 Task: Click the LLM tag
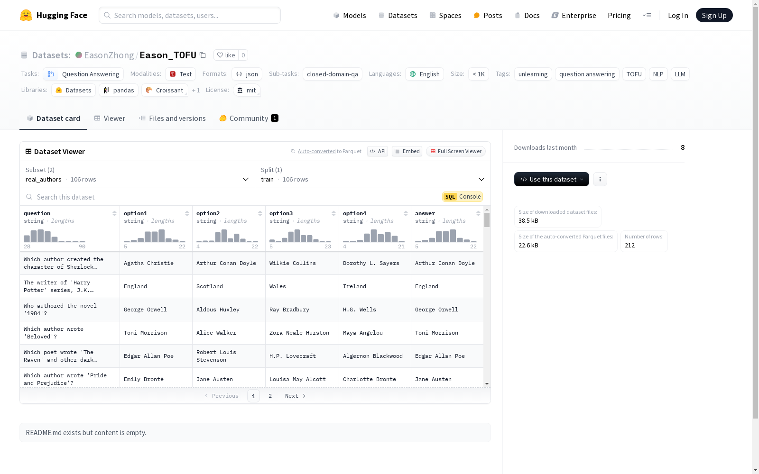pyautogui.click(x=680, y=74)
